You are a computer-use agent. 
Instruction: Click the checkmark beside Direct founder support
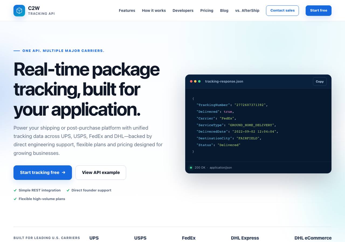68,190
